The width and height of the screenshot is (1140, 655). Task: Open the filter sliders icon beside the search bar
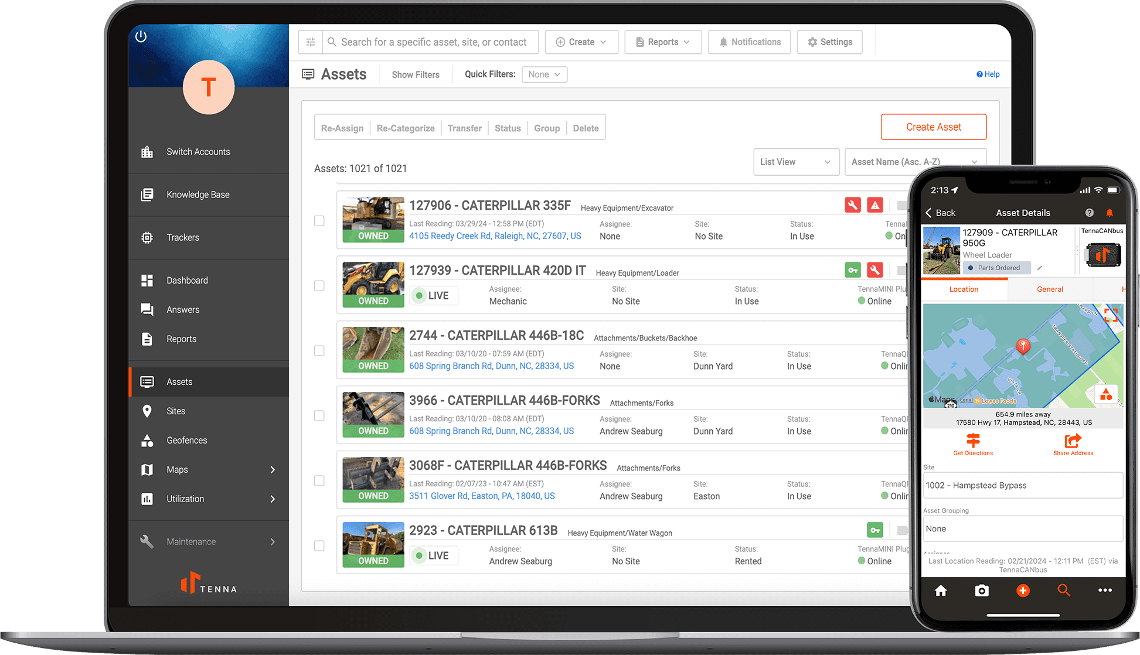(x=310, y=42)
